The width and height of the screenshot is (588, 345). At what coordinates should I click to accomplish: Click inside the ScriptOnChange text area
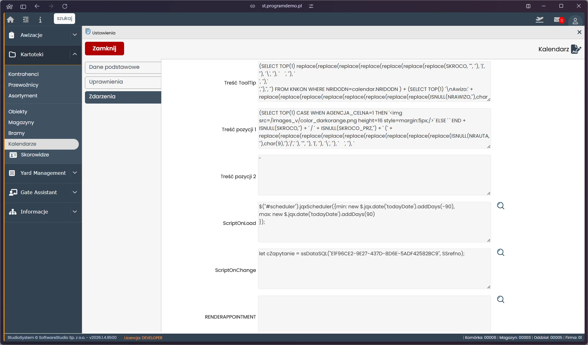(374, 269)
